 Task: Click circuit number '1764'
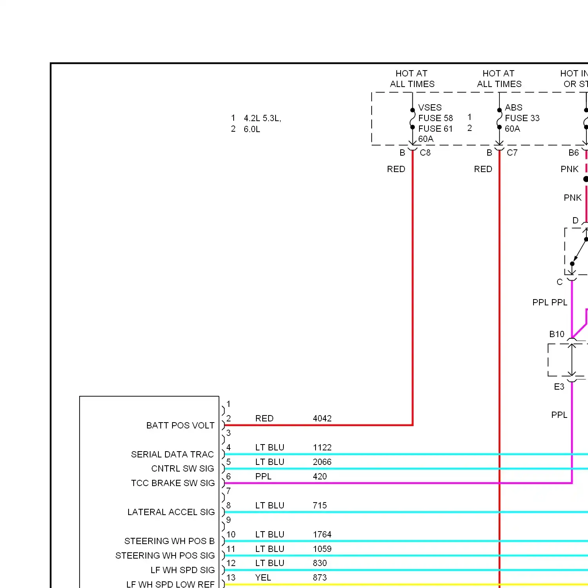(x=322, y=535)
